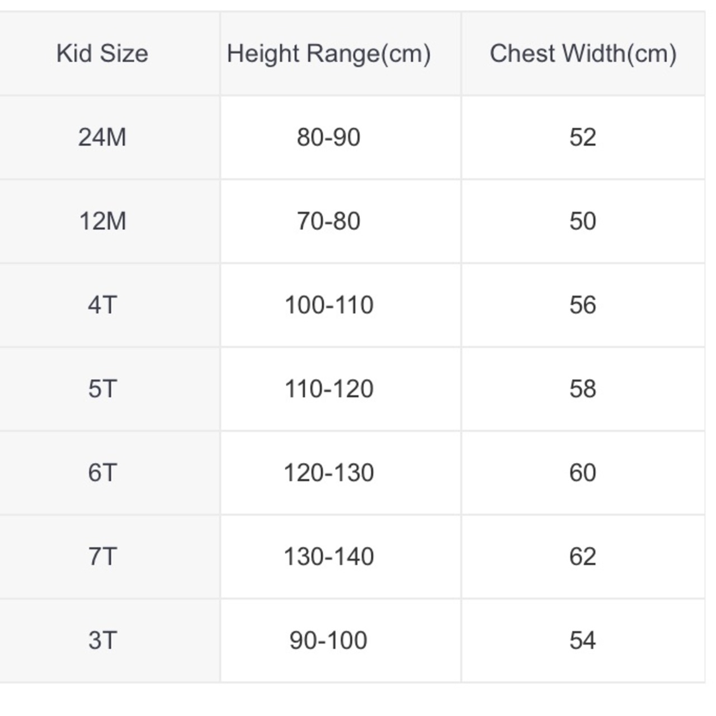
Task: Click the 70-80 height range cell
Action: [341, 222]
